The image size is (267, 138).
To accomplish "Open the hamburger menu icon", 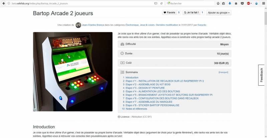I will point(263,3).
